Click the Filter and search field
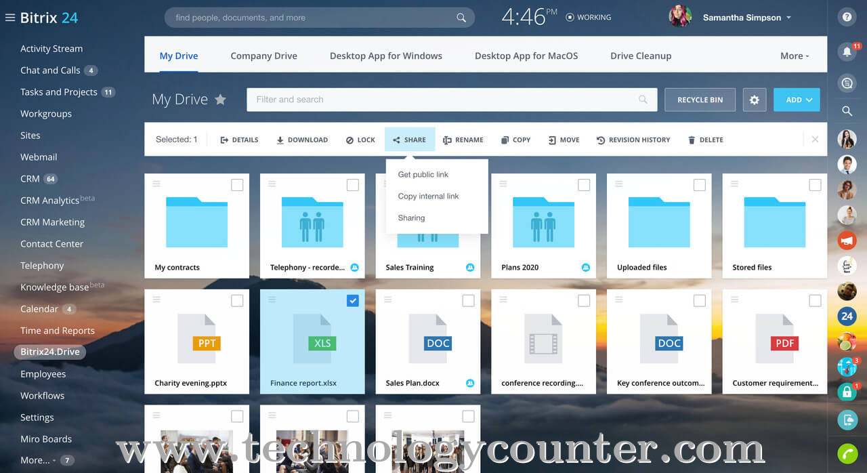 452,100
